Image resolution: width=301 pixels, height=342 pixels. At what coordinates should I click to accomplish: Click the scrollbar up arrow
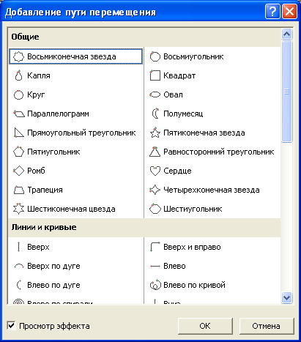(286, 34)
